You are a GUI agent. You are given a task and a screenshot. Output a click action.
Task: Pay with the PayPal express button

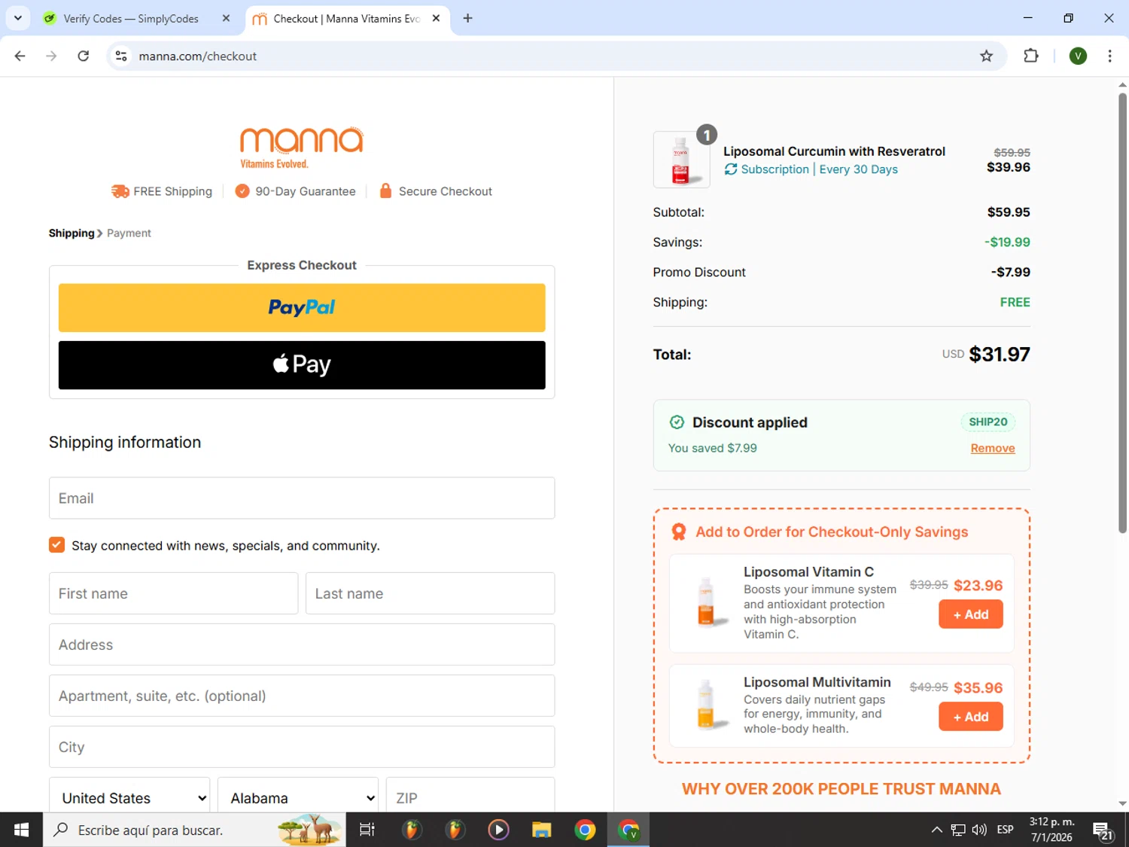302,308
